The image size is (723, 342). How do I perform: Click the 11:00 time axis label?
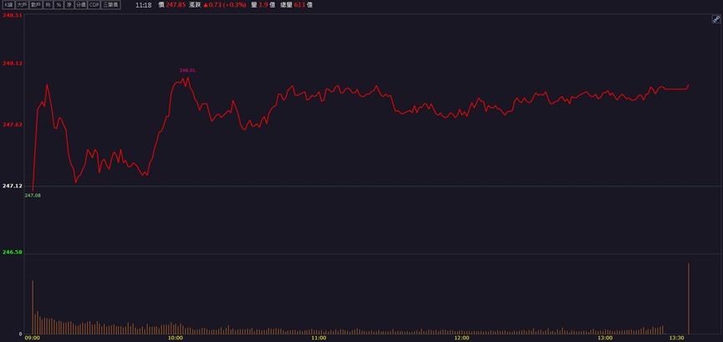click(x=319, y=338)
